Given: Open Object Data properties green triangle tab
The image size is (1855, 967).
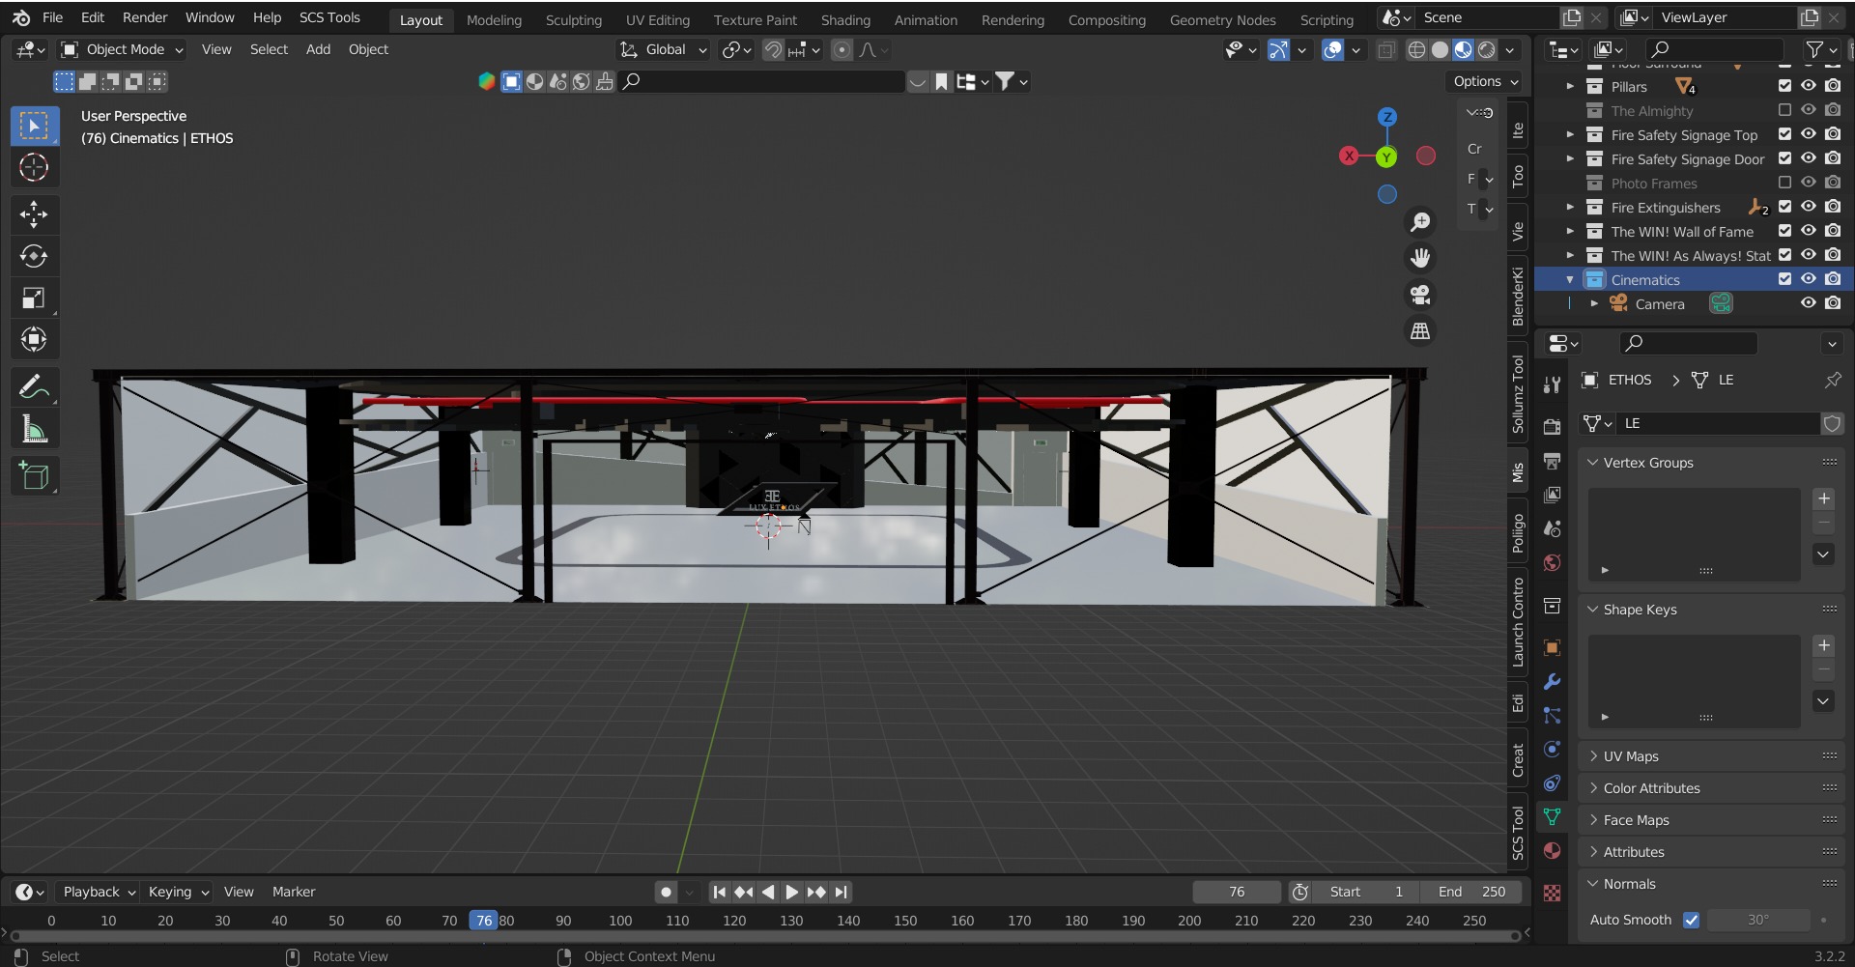Looking at the screenshot, I should (1552, 816).
